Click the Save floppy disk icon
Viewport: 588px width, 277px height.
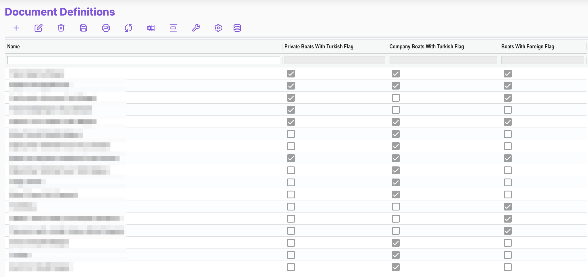84,28
